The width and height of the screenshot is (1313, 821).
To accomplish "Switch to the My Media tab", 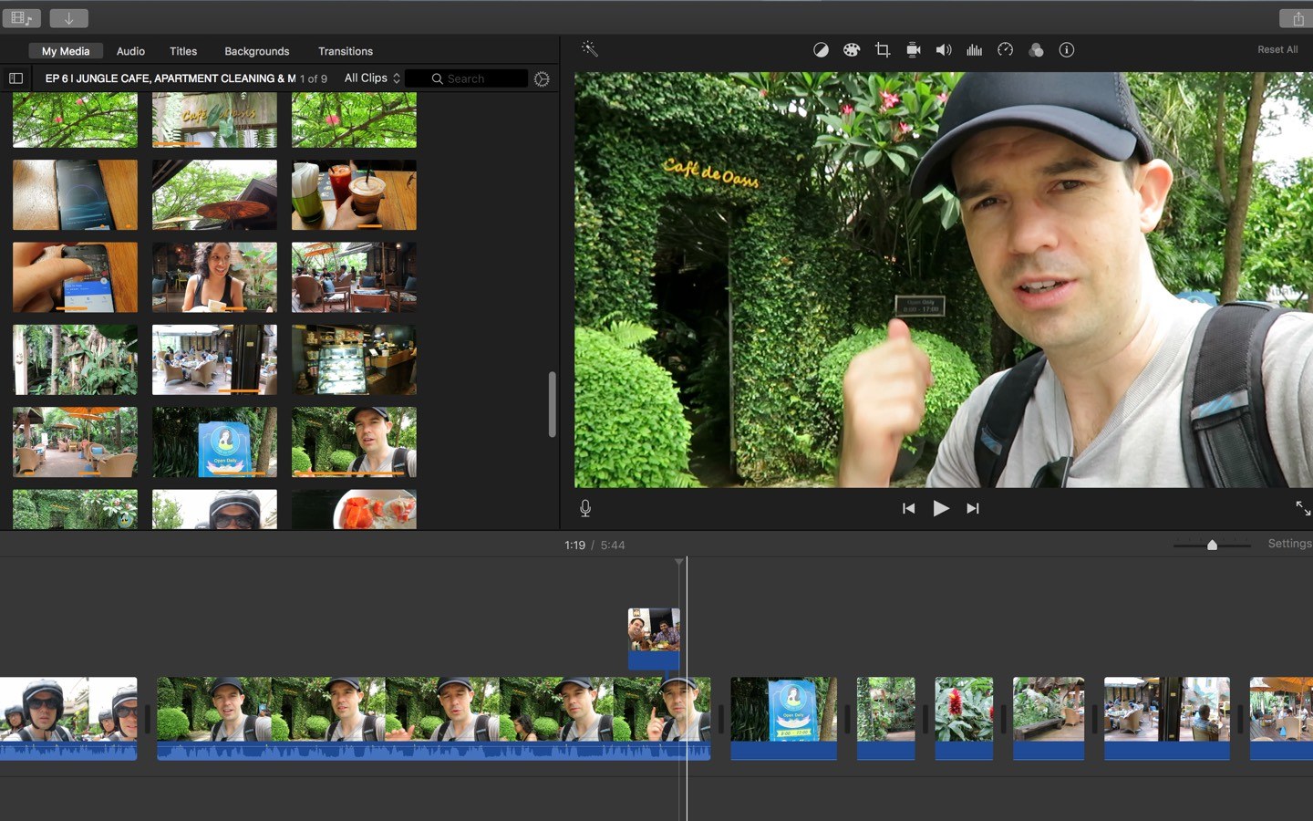I will tap(66, 51).
